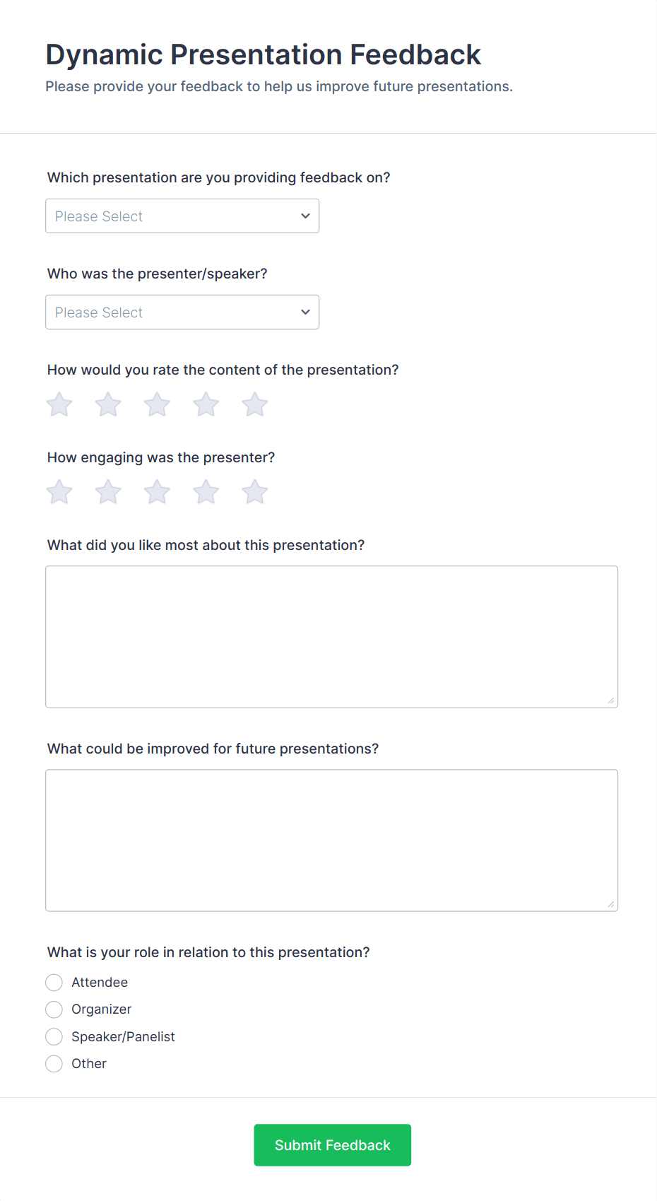
Task: Choose Organizer as your role
Action: click(x=54, y=1009)
